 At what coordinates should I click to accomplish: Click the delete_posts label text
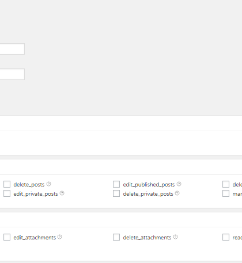coord(29,185)
